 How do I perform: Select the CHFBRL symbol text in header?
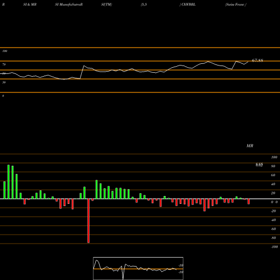(x=189, y=4)
